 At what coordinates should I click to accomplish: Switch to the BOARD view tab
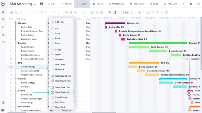coord(66,4)
